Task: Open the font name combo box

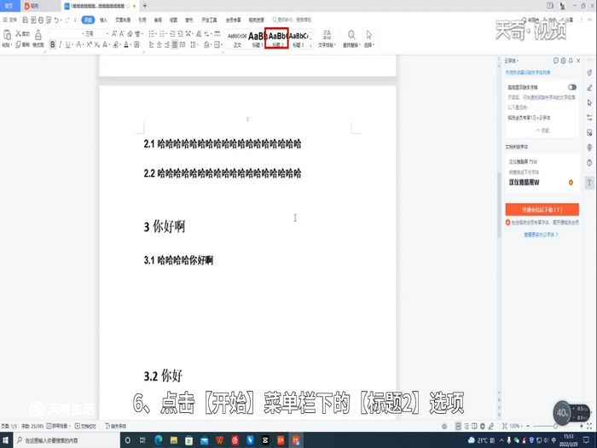Action: [x=65, y=34]
